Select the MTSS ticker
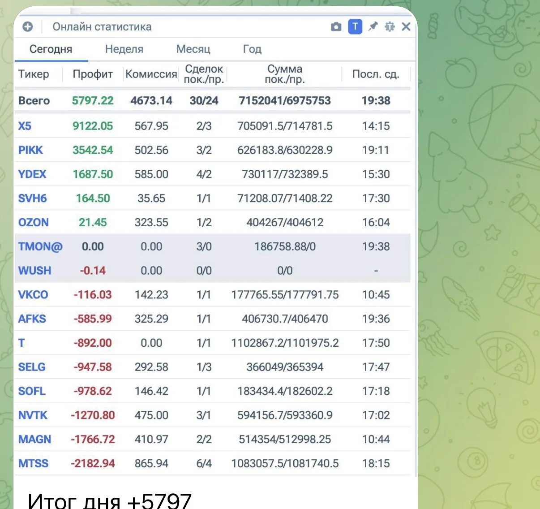The width and height of the screenshot is (540, 509). (x=33, y=464)
